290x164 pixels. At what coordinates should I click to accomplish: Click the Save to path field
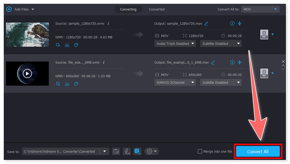[61, 151]
